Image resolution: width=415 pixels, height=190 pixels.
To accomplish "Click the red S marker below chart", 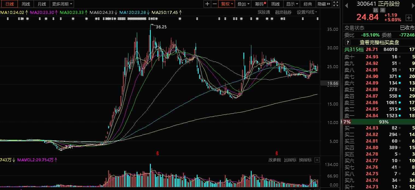I will coord(157,153).
